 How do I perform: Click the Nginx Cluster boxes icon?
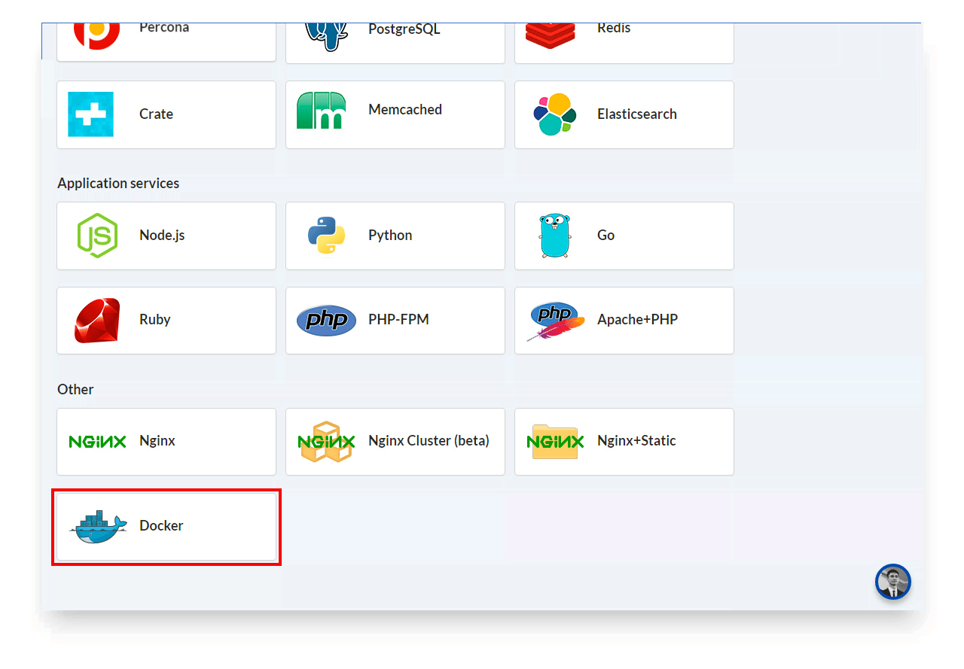point(326,442)
